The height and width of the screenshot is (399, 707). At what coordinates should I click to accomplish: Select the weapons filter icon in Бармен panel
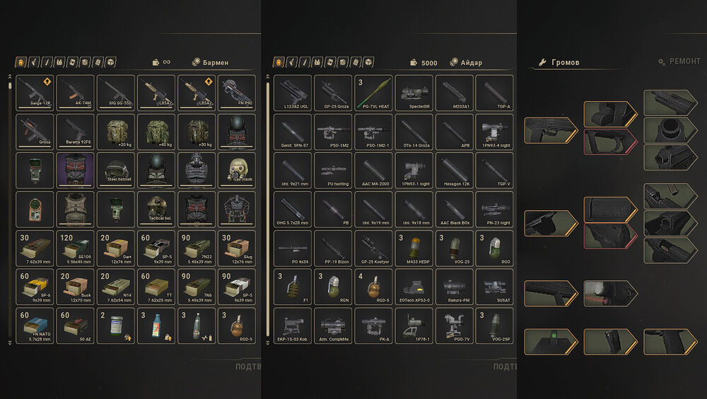[x=34, y=62]
